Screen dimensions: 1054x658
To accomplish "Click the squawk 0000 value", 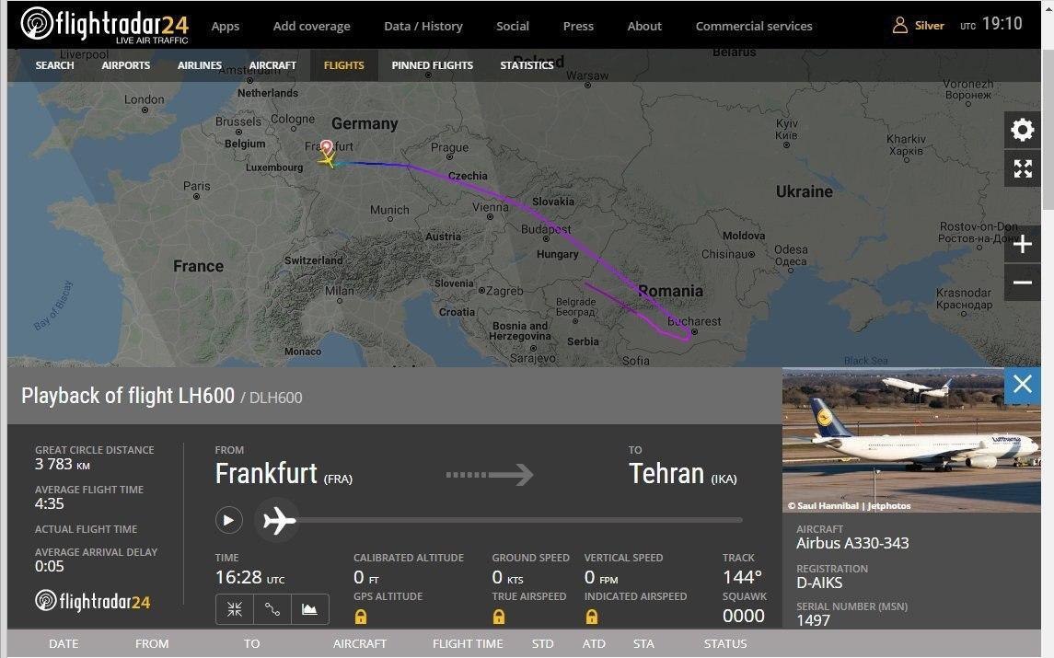I will [744, 616].
